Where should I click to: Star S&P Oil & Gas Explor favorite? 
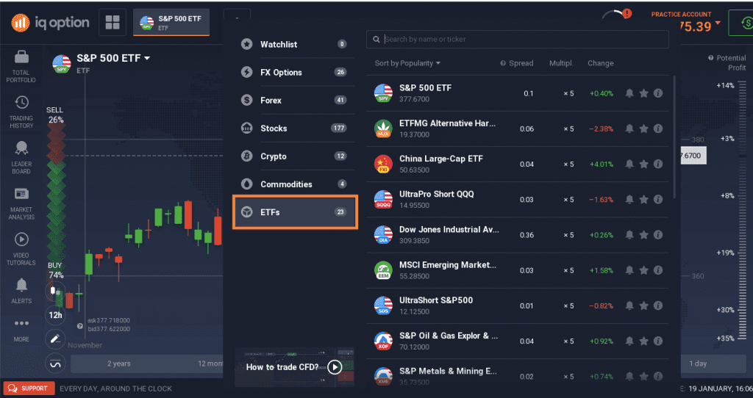pyautogui.click(x=644, y=341)
